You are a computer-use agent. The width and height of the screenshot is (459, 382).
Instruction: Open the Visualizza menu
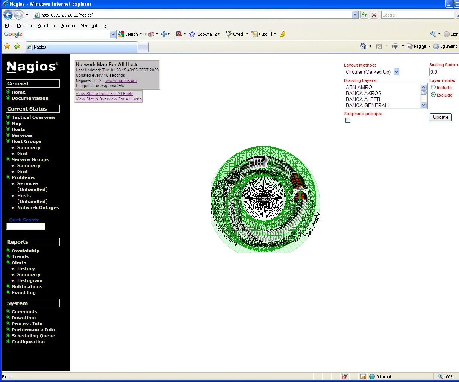[x=46, y=26]
